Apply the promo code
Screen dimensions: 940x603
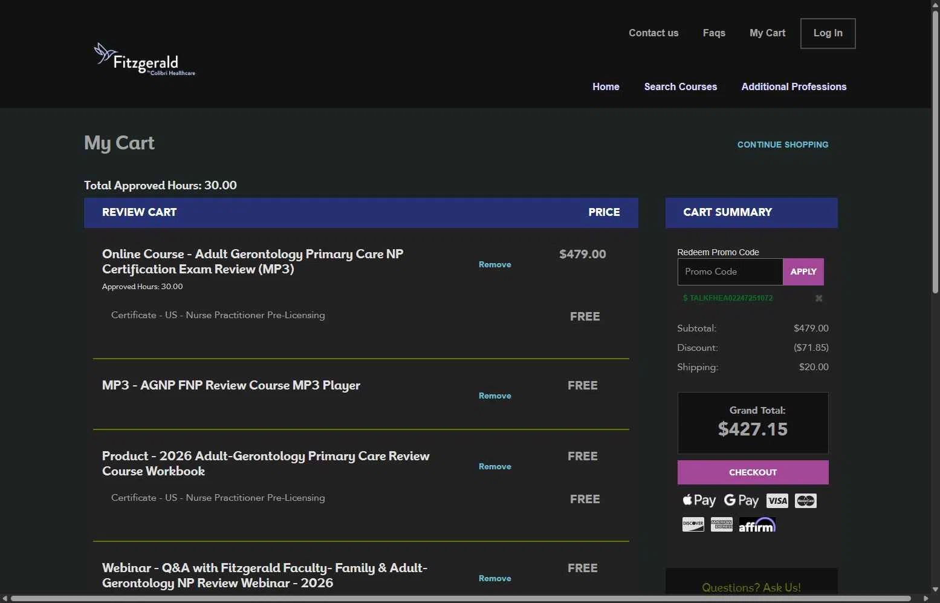[803, 272]
